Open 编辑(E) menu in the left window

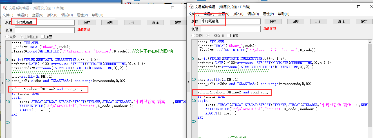(x=23, y=15)
